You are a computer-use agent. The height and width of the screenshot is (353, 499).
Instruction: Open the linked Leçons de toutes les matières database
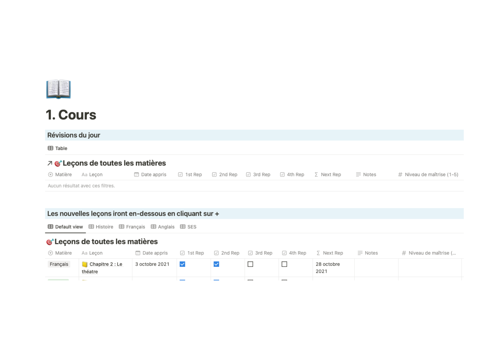tap(114, 163)
